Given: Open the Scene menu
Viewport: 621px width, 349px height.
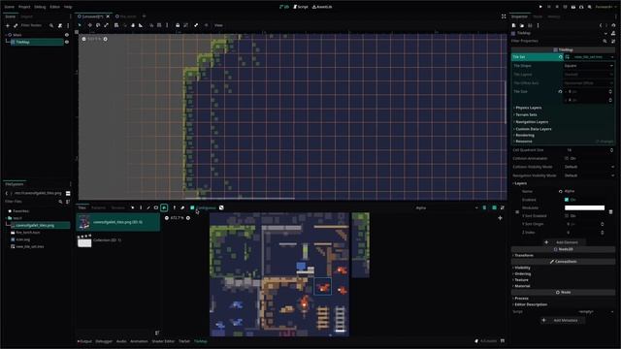Looking at the screenshot, I should tap(9, 7).
